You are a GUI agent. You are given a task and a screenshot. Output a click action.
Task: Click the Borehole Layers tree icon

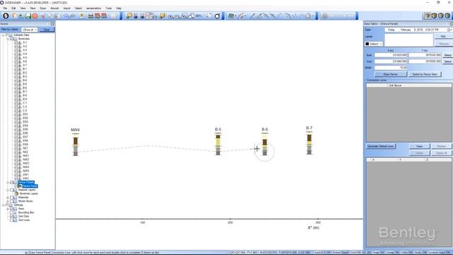[17, 193]
